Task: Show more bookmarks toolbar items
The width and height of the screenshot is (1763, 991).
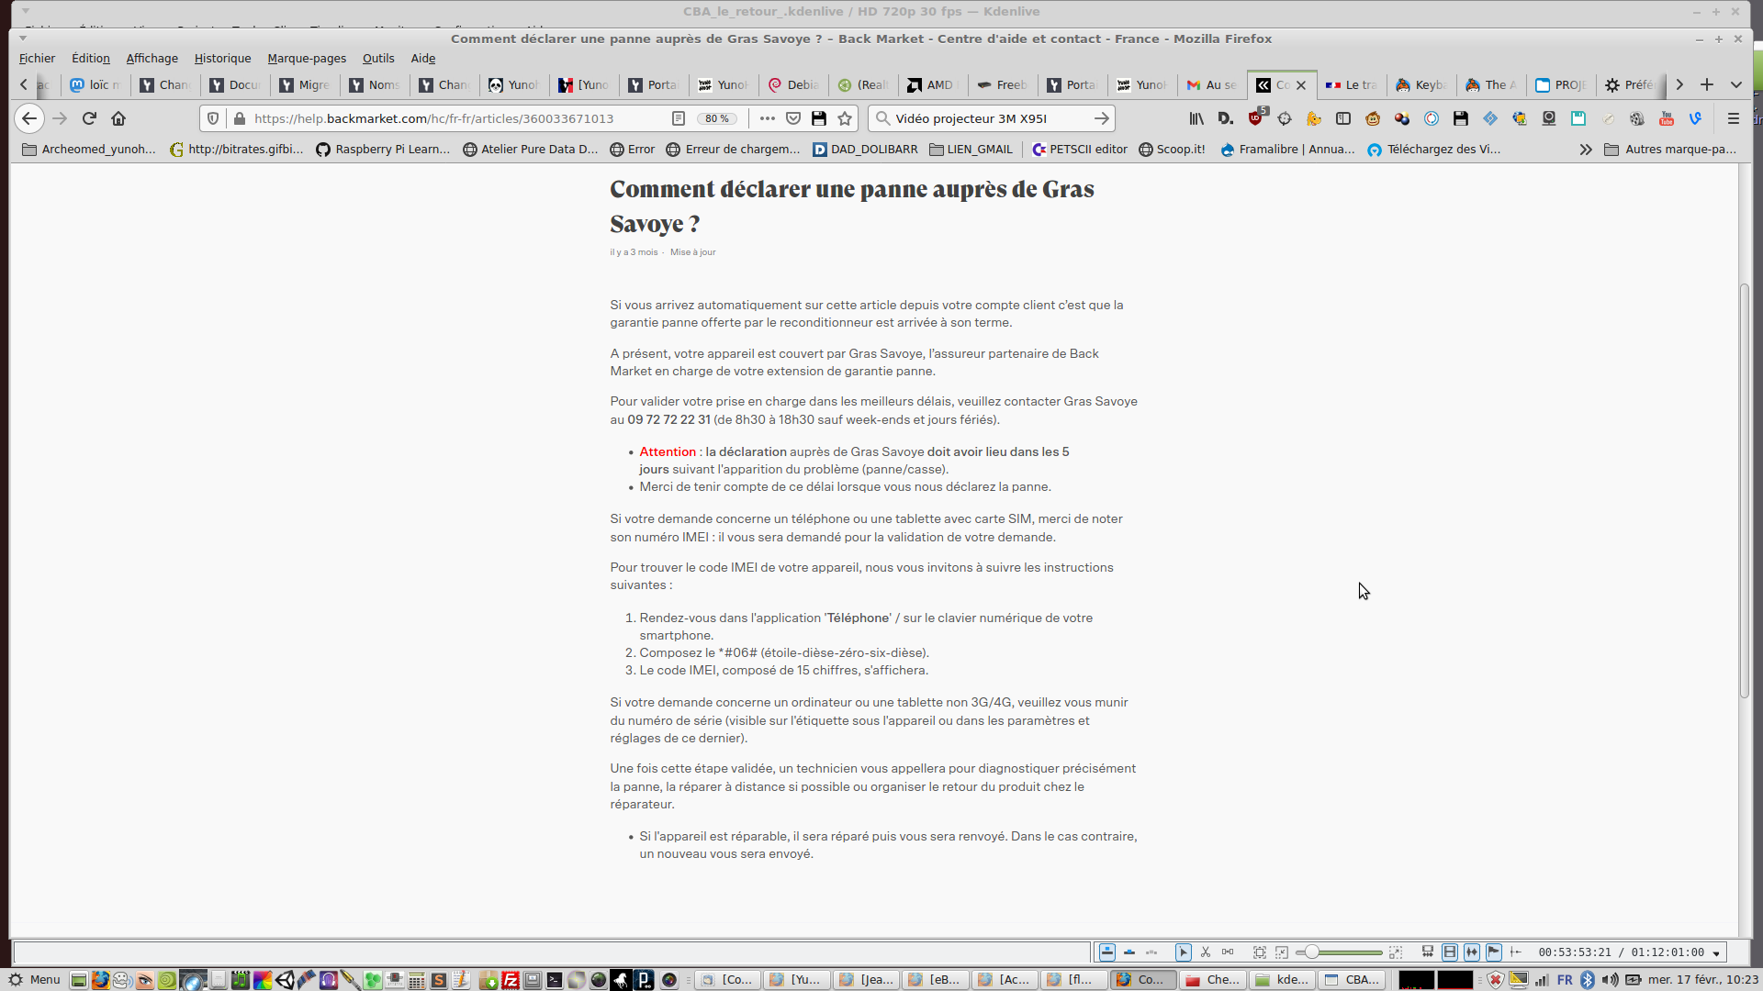Action: (x=1585, y=149)
